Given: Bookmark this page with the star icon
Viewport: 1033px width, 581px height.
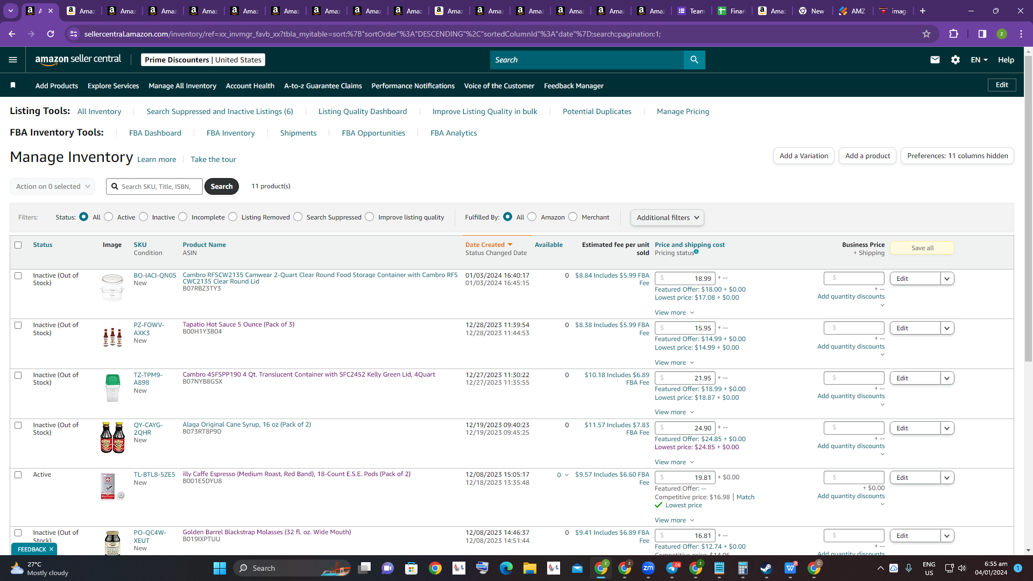Looking at the screenshot, I should (926, 34).
